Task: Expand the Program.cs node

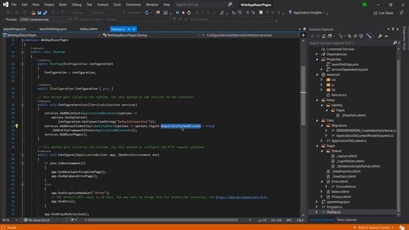Action: click(317, 207)
